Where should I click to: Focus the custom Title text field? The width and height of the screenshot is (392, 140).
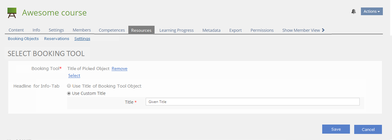point(252,102)
